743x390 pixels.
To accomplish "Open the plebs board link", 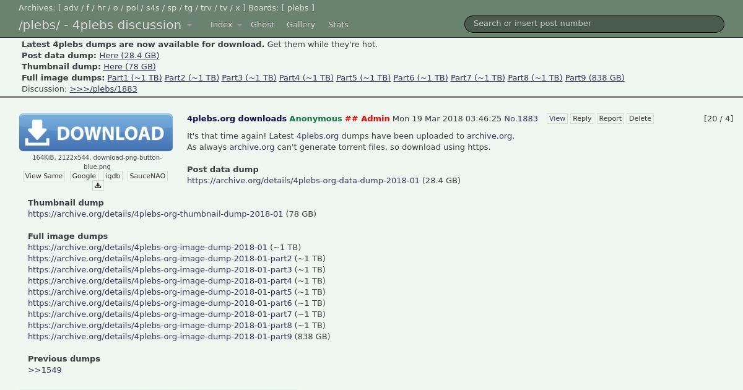I will coord(298,8).
